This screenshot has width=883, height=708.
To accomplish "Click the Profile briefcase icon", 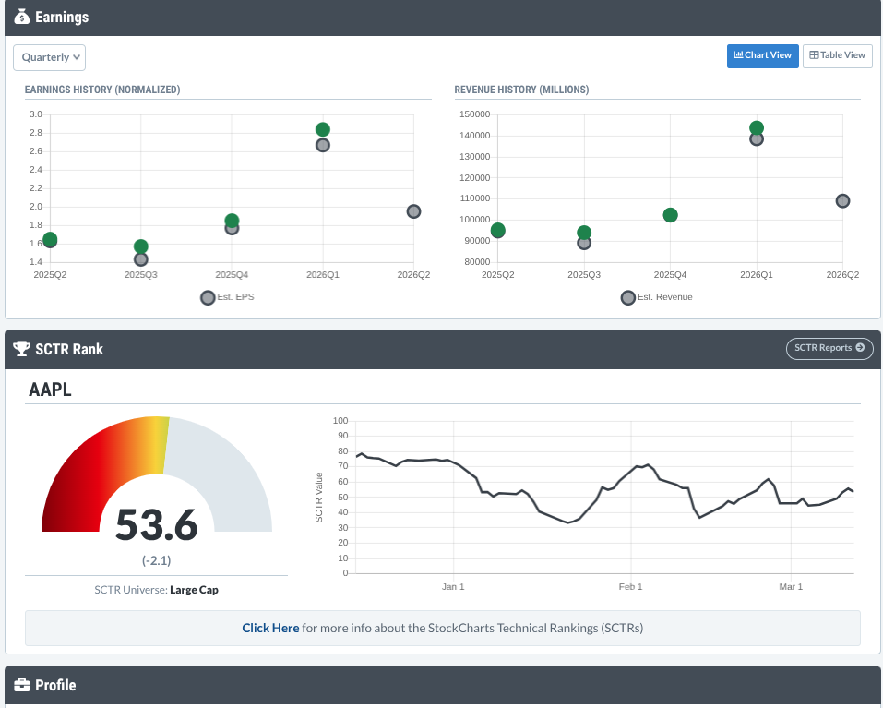I will point(21,685).
